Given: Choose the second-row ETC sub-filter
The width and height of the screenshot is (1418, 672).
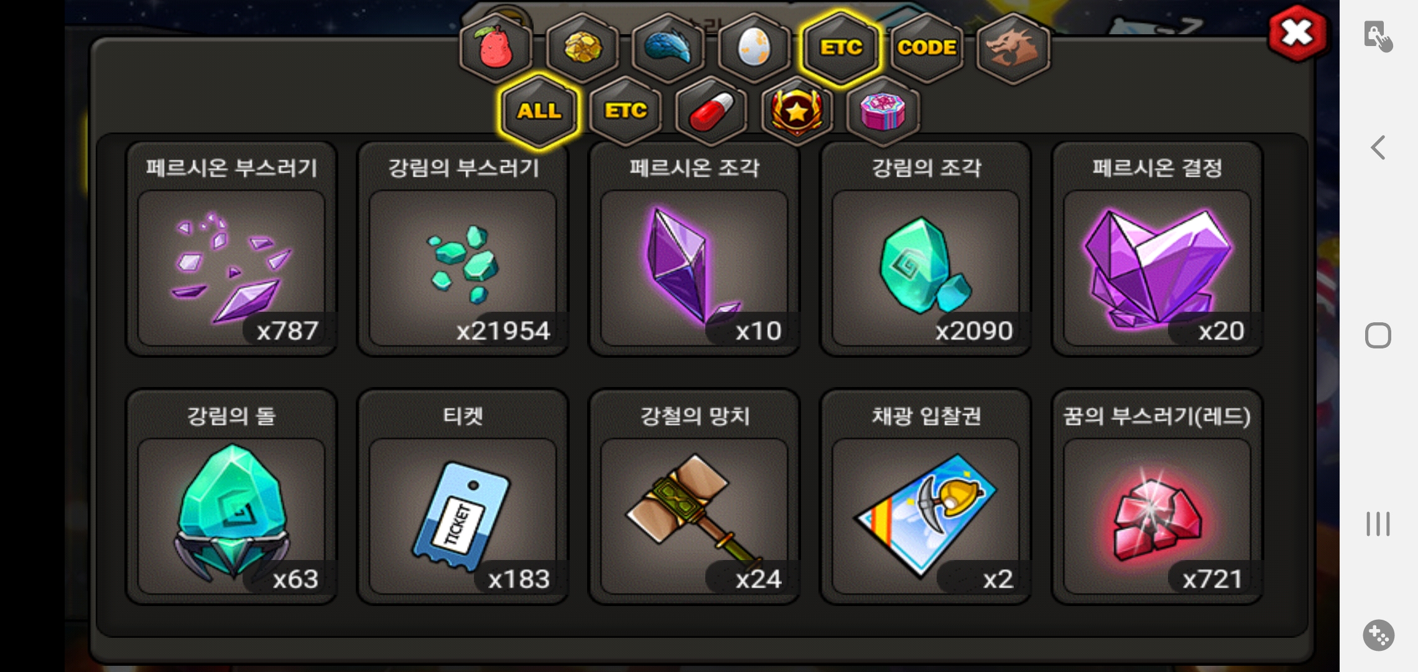Looking at the screenshot, I should pyautogui.click(x=626, y=111).
